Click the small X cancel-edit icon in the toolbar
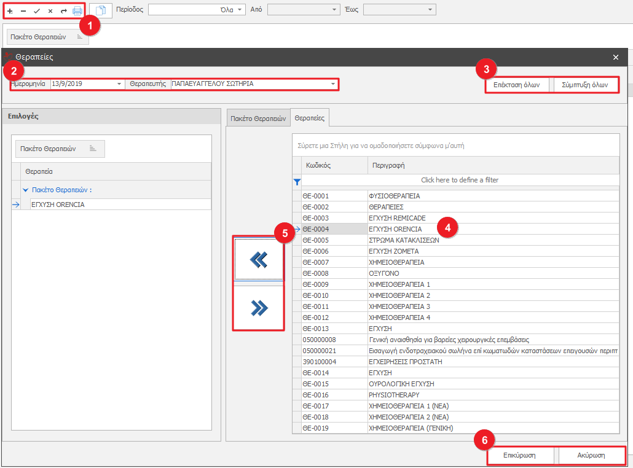The image size is (633, 468). 50,11
